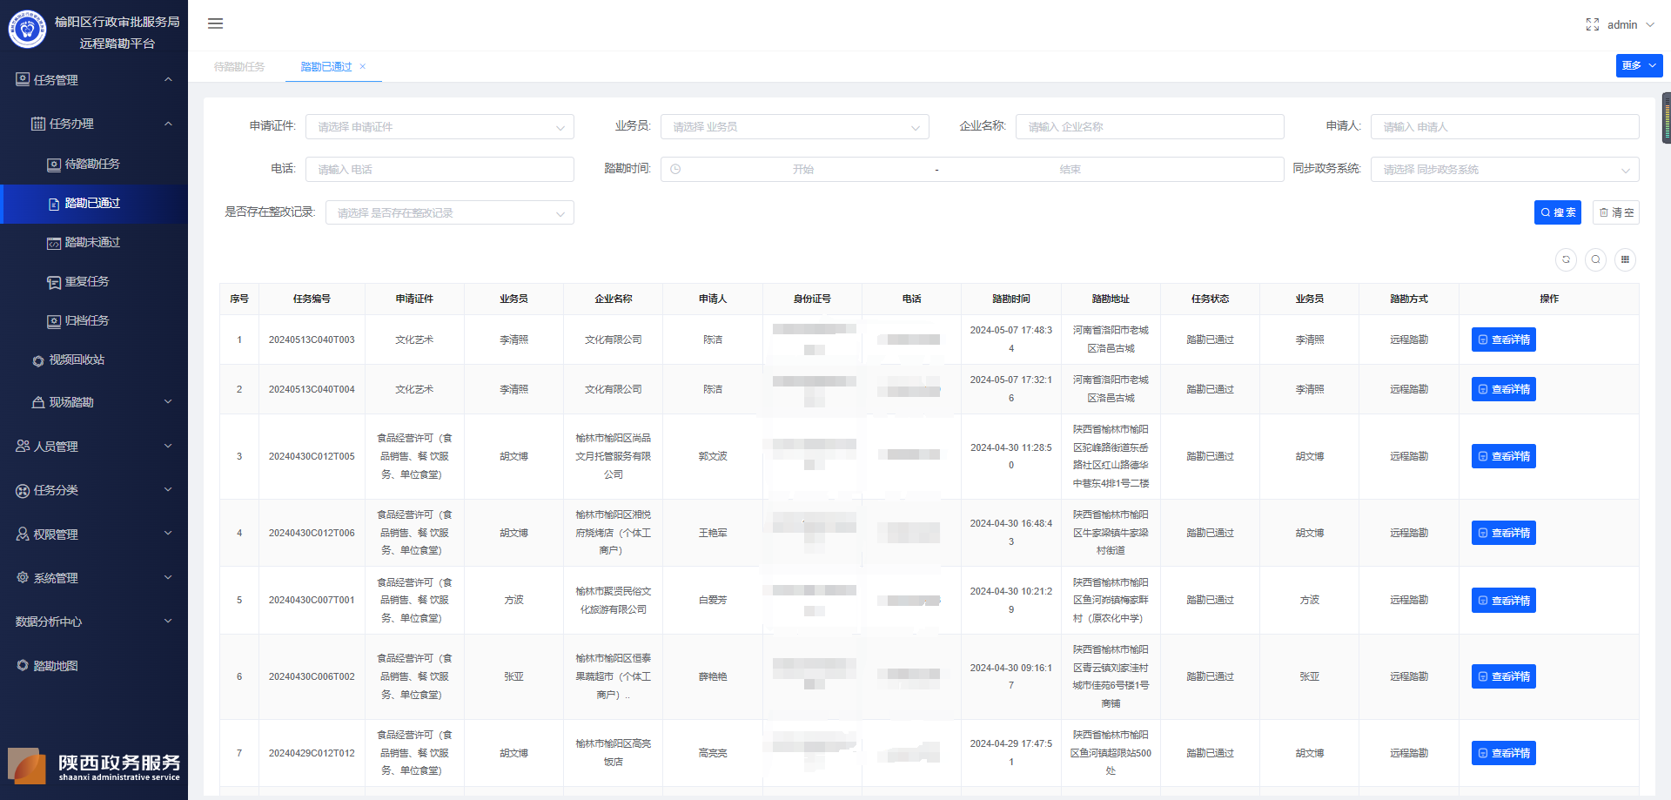This screenshot has width=1671, height=800.
Task: Focus the 电话 input field
Action: (x=440, y=170)
